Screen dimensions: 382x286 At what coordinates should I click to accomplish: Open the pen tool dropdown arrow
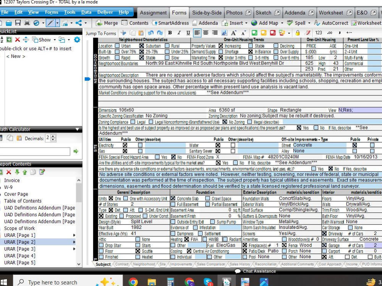(x=57, y=23)
